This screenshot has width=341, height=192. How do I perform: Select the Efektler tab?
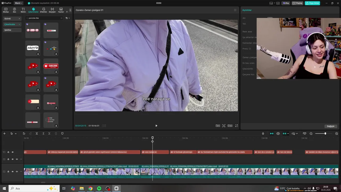(43, 10)
